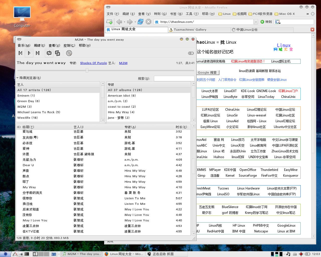Open the URL history dropdown in Firefox
The height and width of the screenshot is (257, 321).
coord(256,22)
